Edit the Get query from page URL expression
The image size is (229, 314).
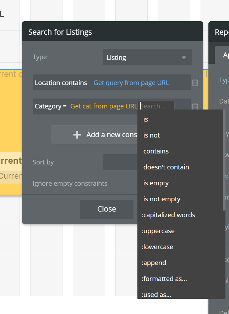click(x=131, y=83)
